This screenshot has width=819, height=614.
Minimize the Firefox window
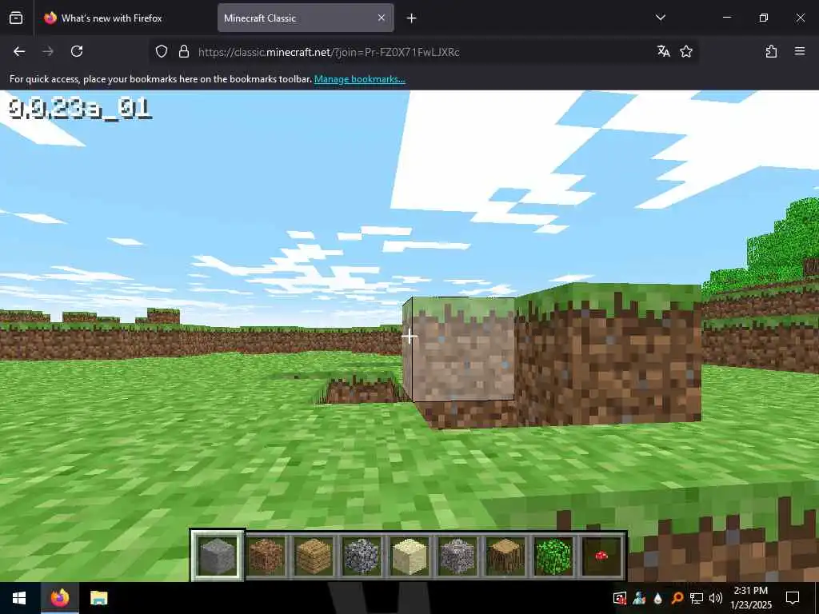726,18
